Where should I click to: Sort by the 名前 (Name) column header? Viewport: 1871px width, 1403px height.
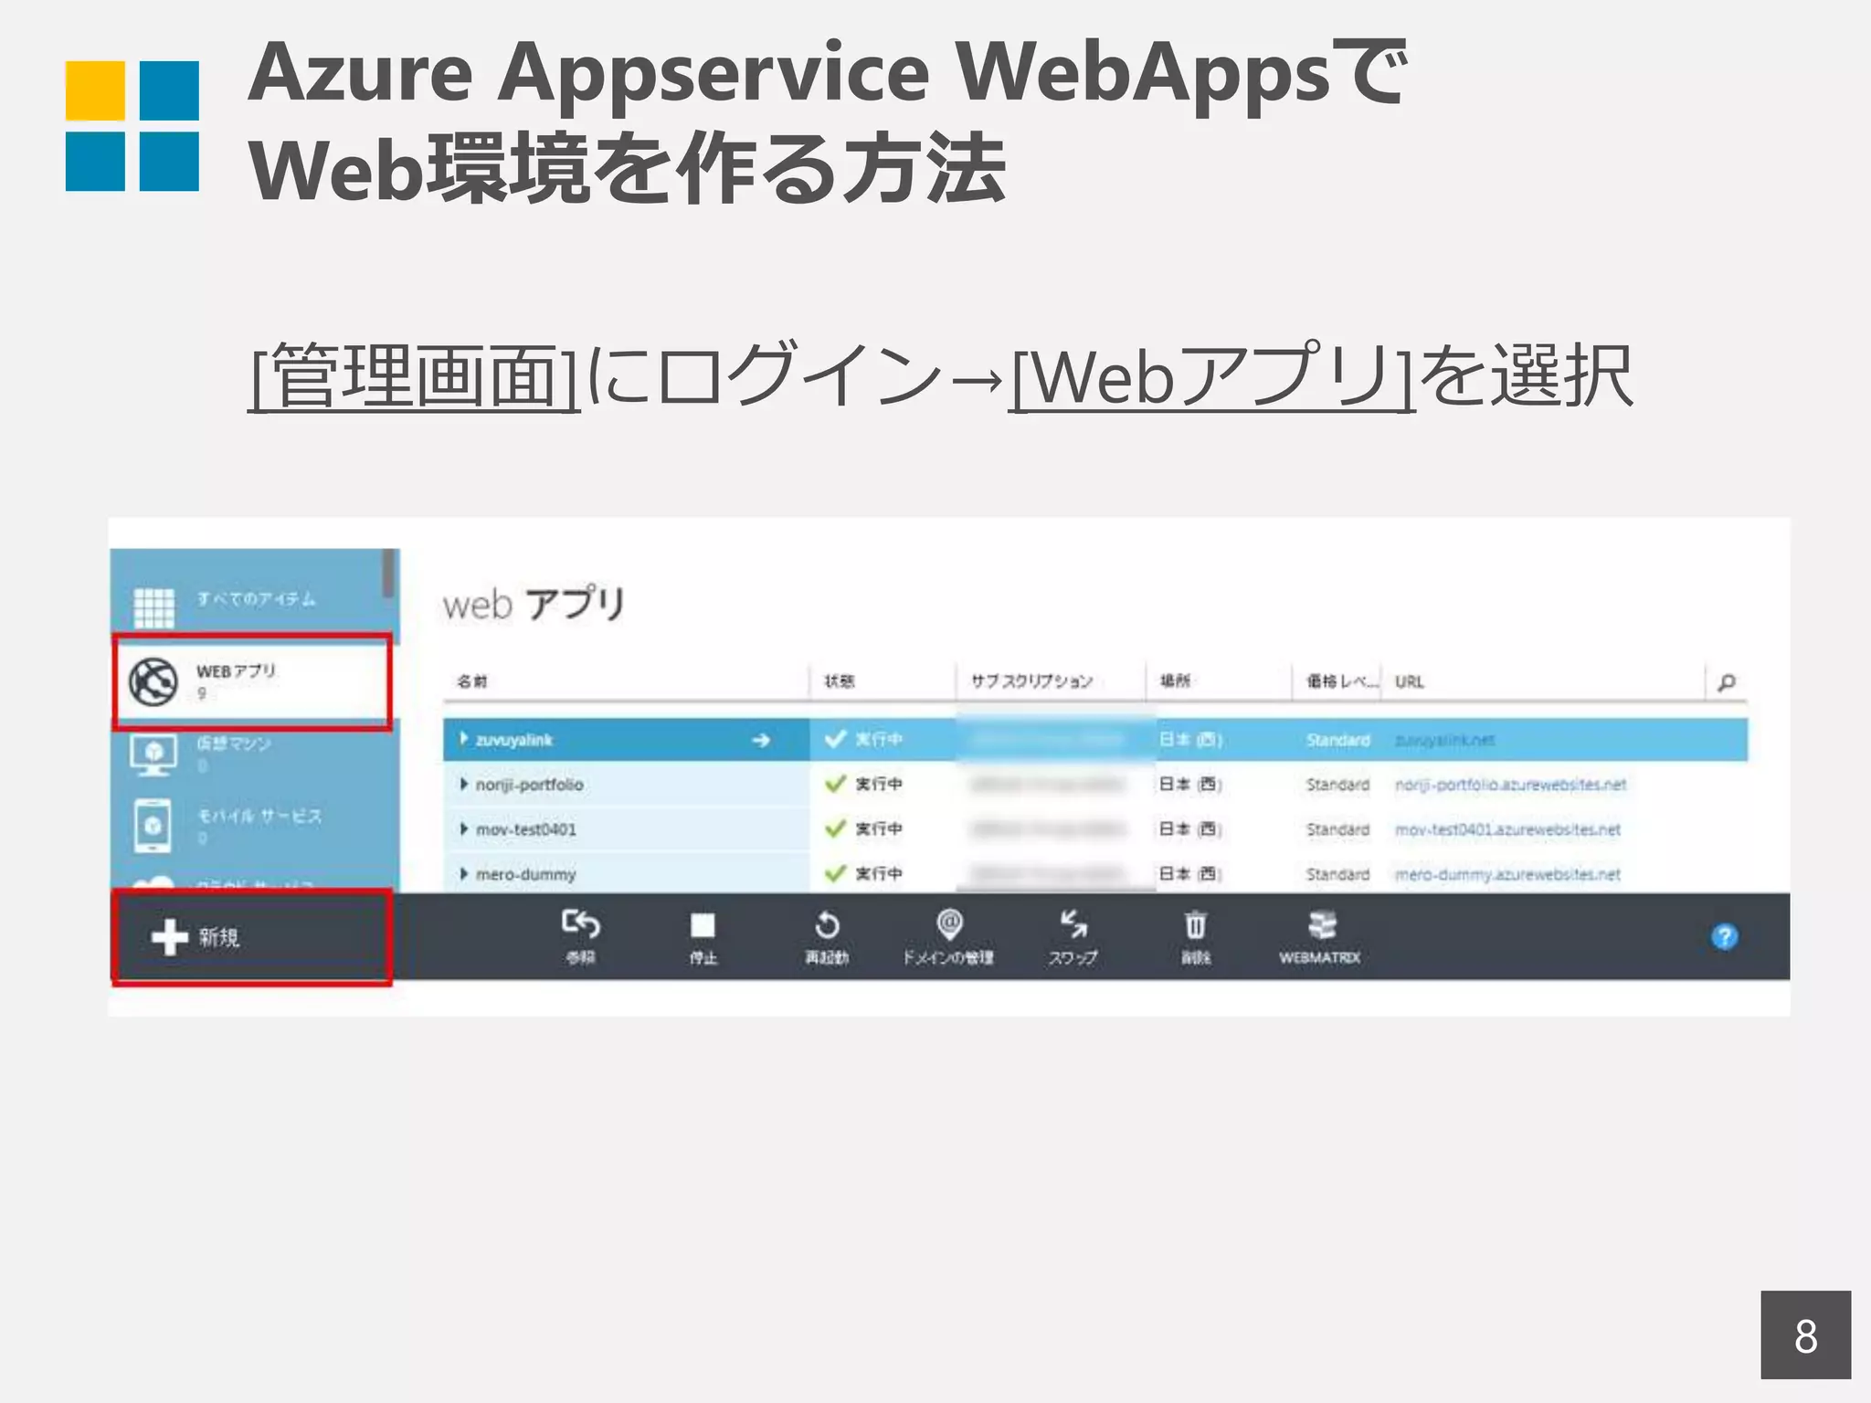point(472,681)
